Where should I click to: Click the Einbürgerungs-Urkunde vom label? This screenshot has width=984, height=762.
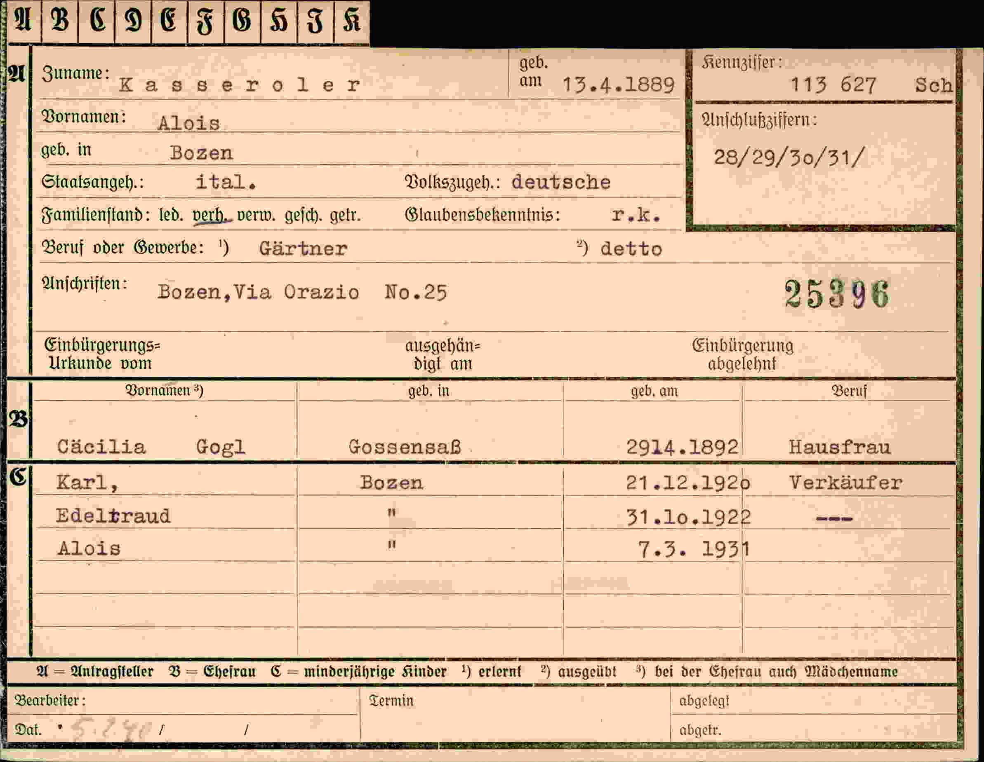point(102,354)
